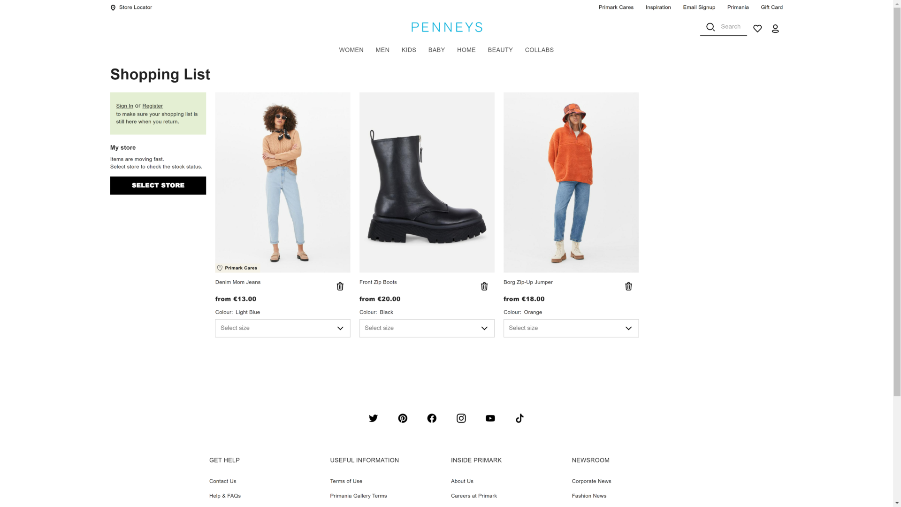Open the WOMEN menu
The image size is (901, 507).
[351, 50]
